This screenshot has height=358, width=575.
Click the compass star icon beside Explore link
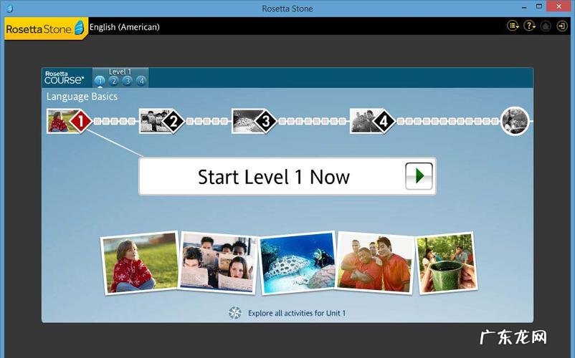coord(235,313)
